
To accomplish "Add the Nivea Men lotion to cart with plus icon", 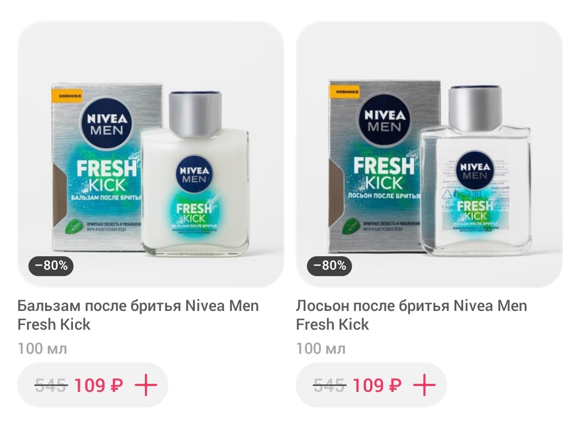I will pos(424,385).
